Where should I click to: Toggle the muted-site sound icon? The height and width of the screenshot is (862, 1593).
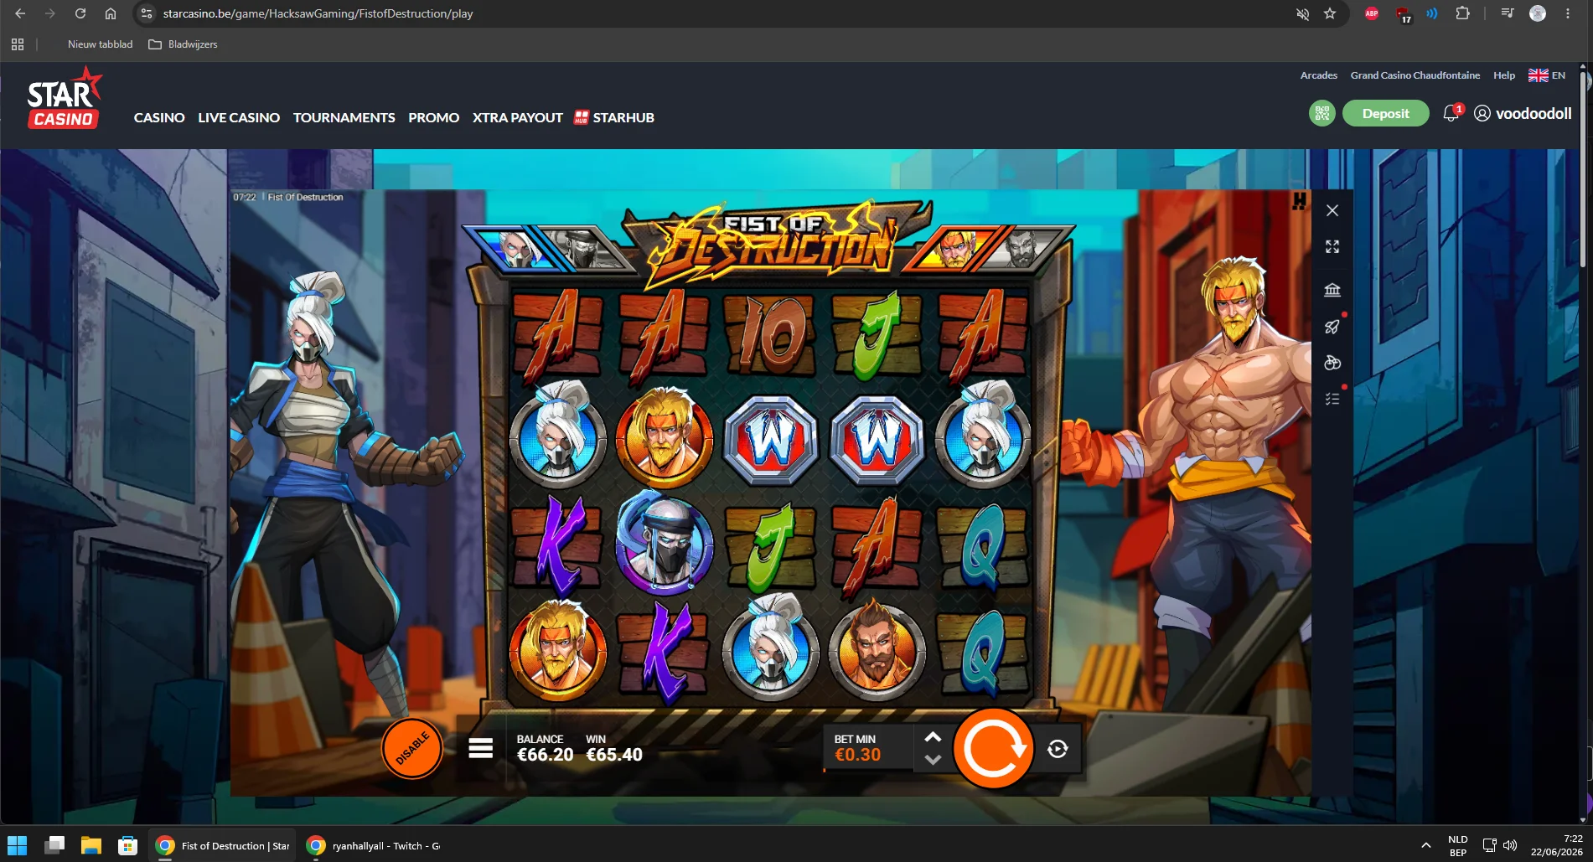pos(1302,13)
